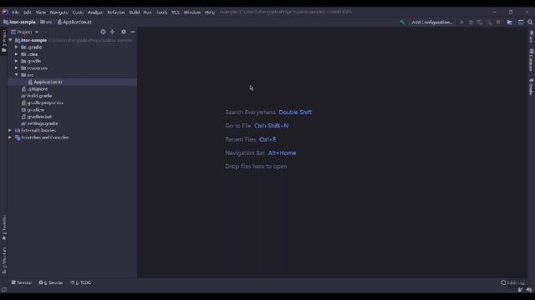Toggle the Favorites tool window stripe button
Viewport: 535px width, 300px height.
click(x=3, y=227)
